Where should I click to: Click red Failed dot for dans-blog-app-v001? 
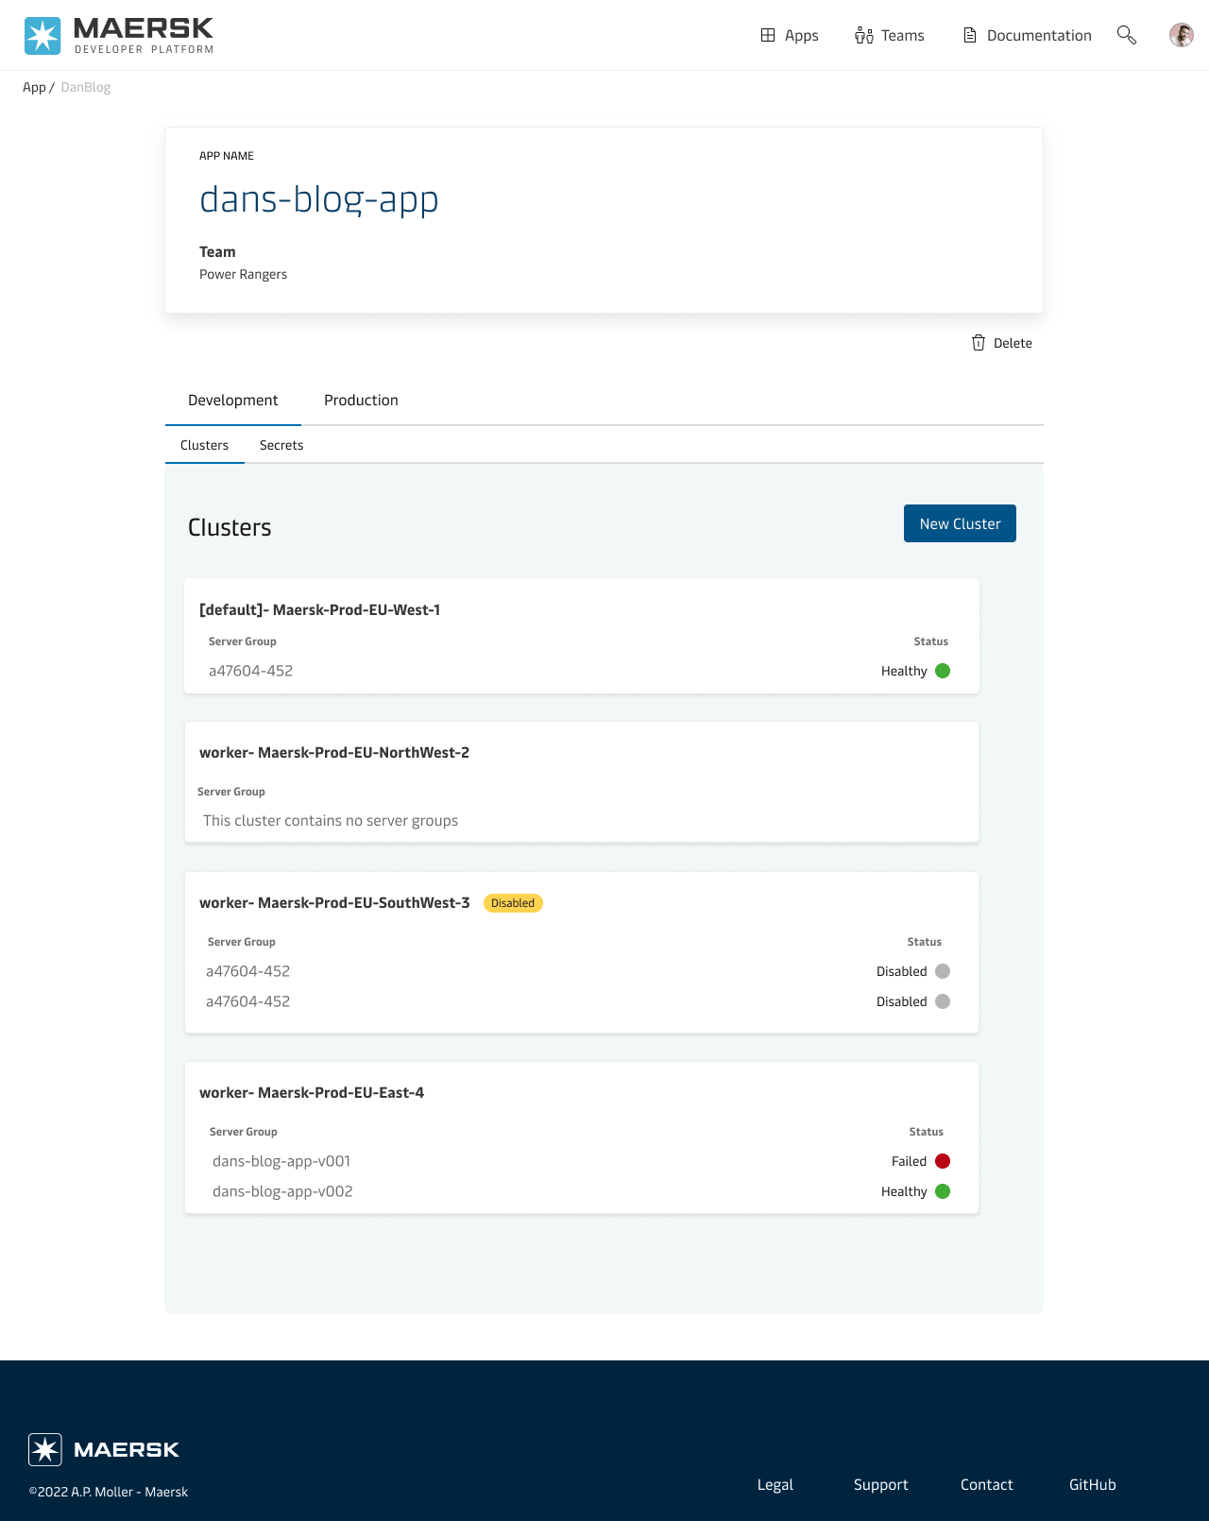[943, 1161]
